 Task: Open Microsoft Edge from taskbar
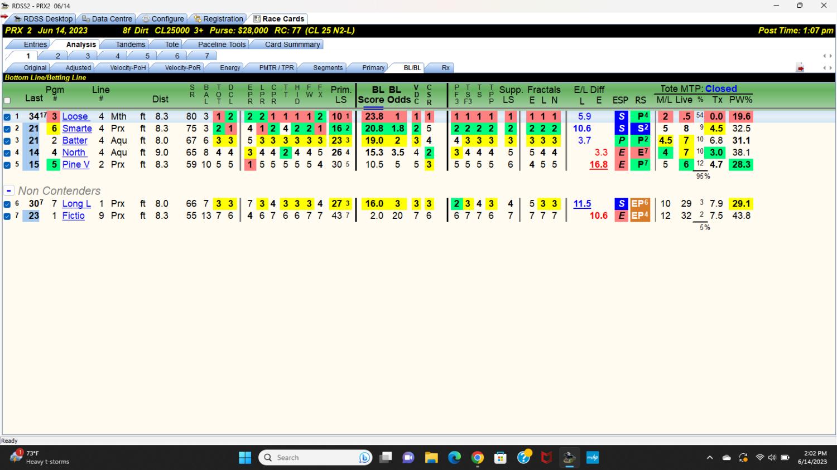tap(455, 458)
